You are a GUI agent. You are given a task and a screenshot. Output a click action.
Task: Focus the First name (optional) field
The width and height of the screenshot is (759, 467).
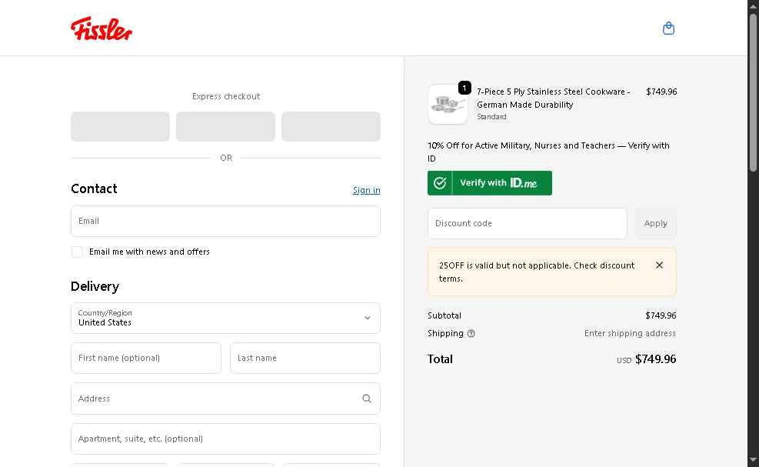[x=146, y=358]
